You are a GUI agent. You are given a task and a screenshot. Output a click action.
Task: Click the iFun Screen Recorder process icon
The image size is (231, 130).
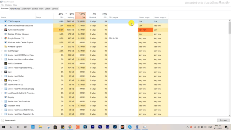pyautogui.click(x=6, y=30)
